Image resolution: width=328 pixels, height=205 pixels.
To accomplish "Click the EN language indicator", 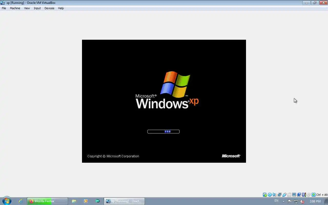I will click(x=276, y=201).
